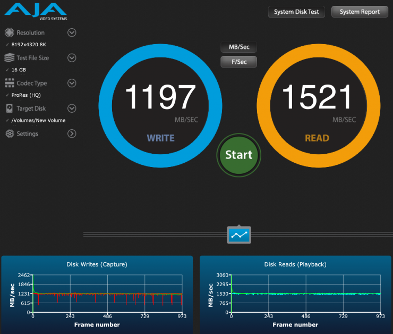
Task: Switch units to MB/Sec
Action: click(x=239, y=47)
